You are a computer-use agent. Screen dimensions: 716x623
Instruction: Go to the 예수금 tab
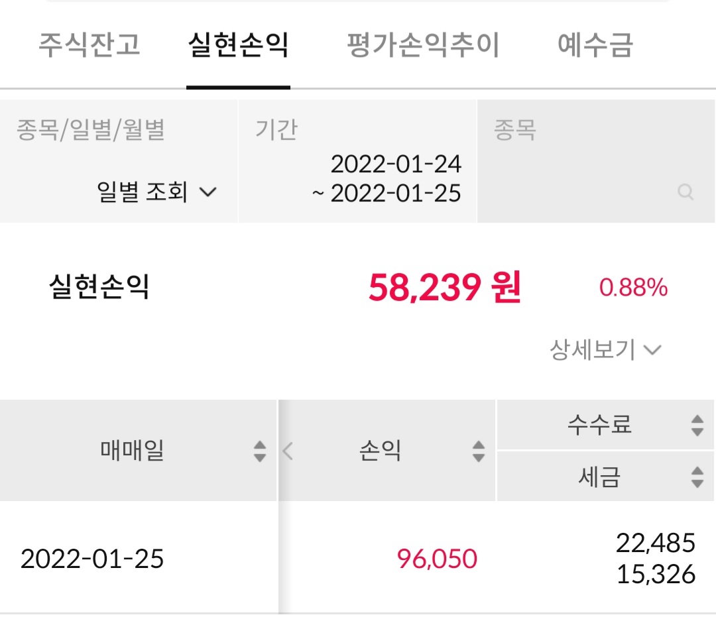tap(595, 45)
